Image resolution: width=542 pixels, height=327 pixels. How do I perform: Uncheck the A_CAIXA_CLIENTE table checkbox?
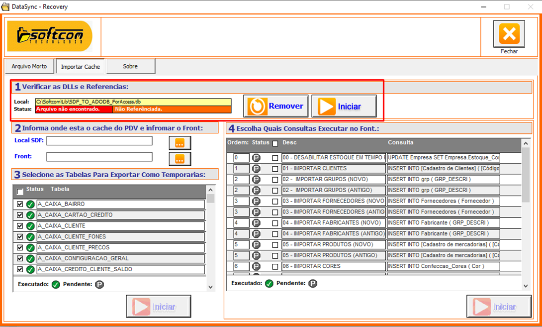(x=20, y=226)
